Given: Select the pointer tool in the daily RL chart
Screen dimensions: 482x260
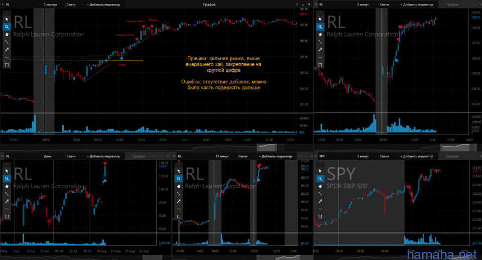Looking at the screenshot, I should pos(7,171).
